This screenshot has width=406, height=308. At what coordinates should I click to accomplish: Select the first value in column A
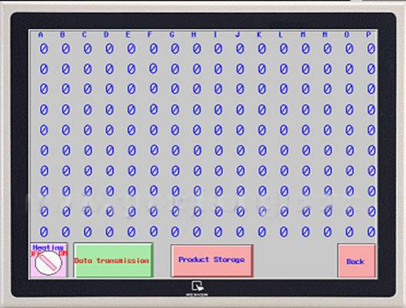(x=44, y=49)
